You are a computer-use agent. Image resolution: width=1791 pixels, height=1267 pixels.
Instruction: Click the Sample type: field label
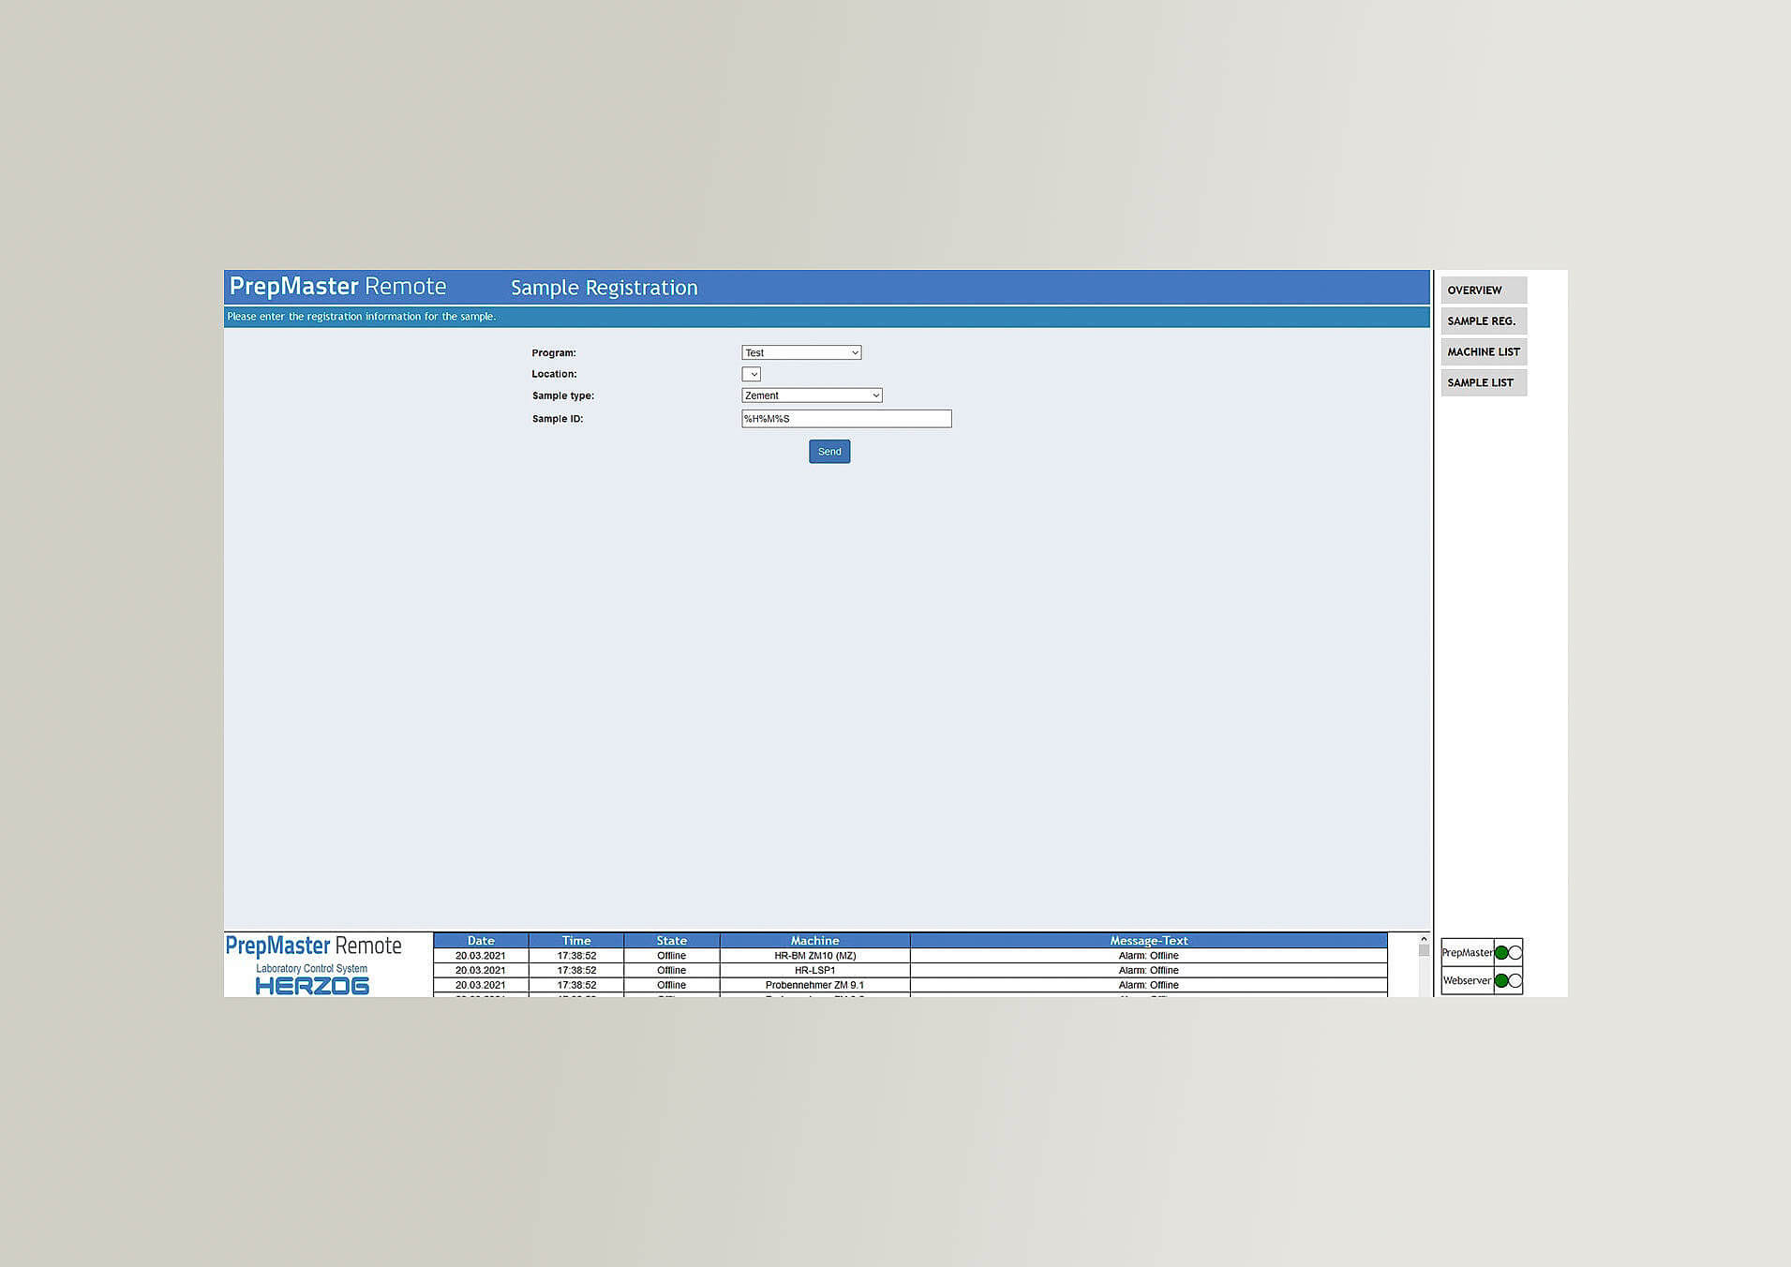563,395
